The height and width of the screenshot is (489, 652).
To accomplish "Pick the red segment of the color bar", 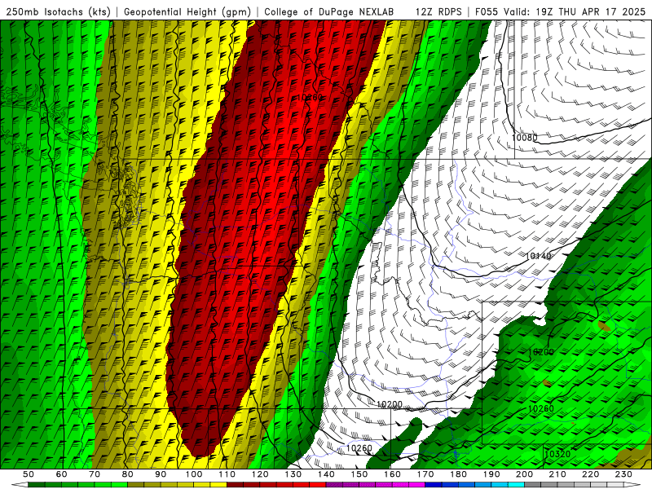I will click(x=276, y=485).
